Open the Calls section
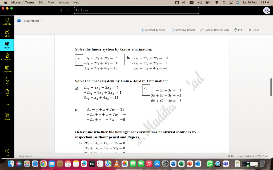 coord(7,80)
